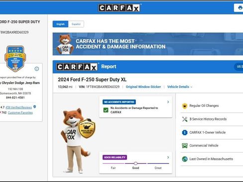243x182 pixels.
Task: Click the wrench Service History icon
Action: pyautogui.click(x=185, y=119)
